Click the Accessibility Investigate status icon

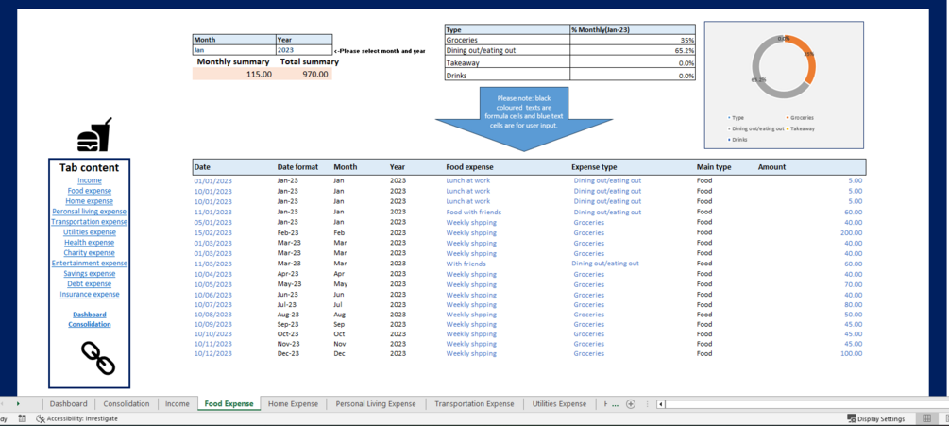41,418
